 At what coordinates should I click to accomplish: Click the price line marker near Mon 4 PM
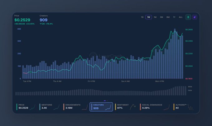[x=152, y=51]
